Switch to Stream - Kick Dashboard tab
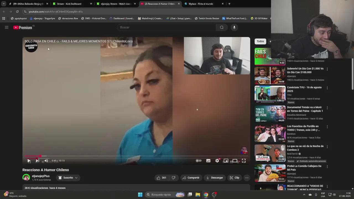354x199 pixels. pos(72,4)
